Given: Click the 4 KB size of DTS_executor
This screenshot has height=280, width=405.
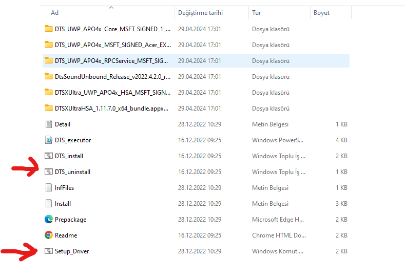Looking at the screenshot, I should click(x=341, y=140).
